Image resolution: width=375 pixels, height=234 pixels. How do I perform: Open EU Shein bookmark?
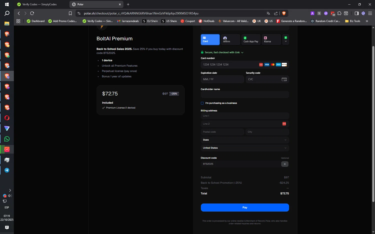pos(150,21)
